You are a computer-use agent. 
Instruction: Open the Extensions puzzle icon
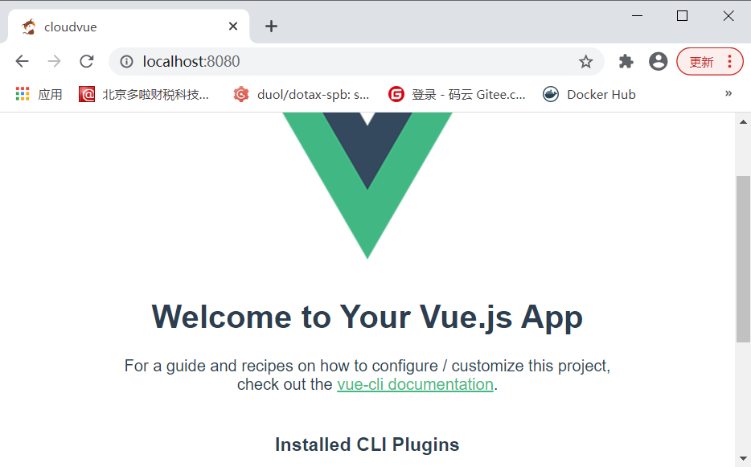[626, 61]
